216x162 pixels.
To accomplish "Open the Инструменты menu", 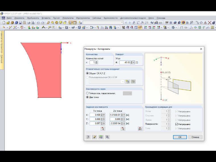I will click(x=83, y=18).
